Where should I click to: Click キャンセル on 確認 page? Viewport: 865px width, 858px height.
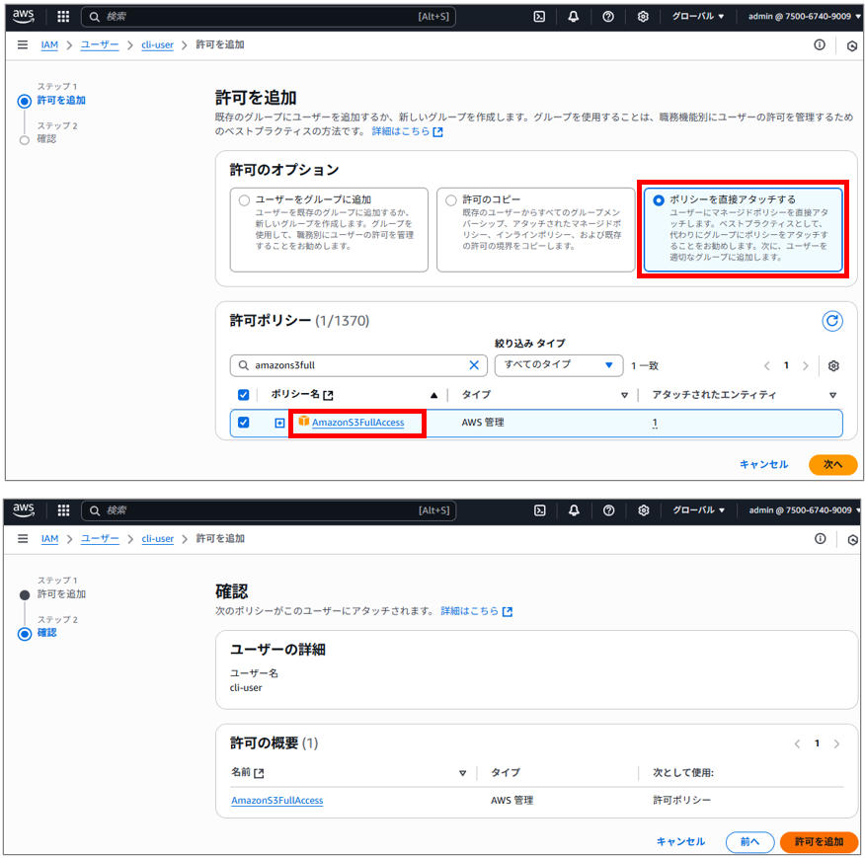pyautogui.click(x=680, y=841)
